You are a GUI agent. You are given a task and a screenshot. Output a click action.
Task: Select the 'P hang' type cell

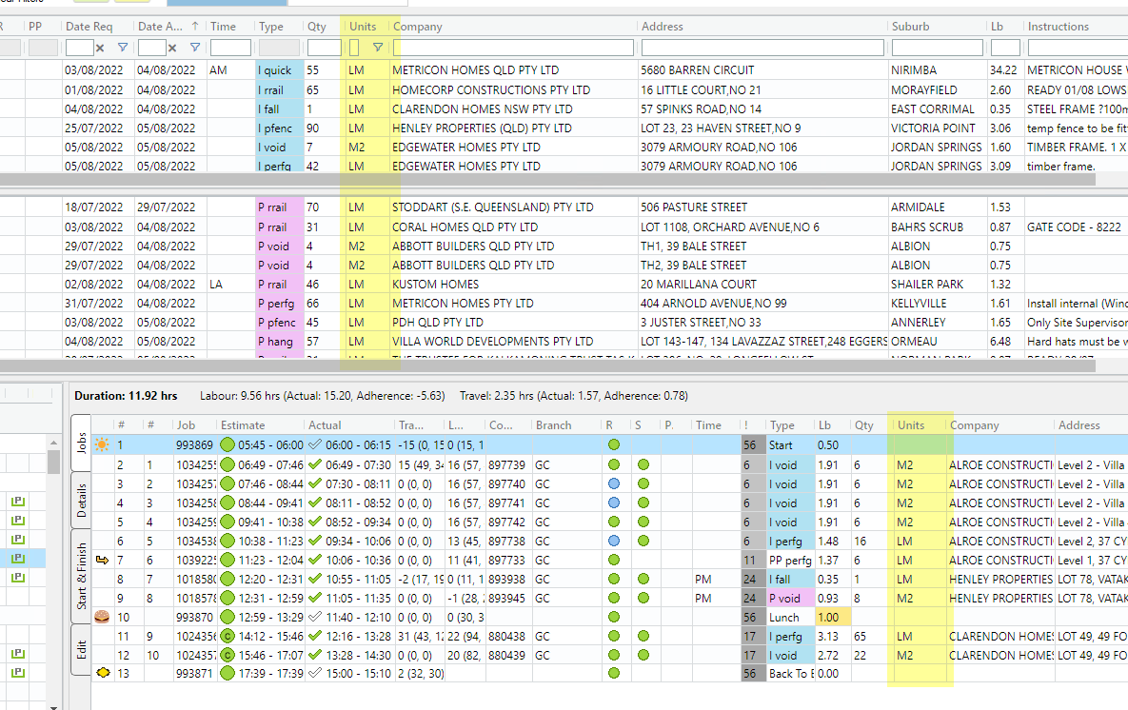click(x=279, y=342)
